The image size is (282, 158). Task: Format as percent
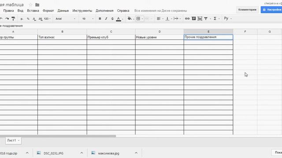(x=28, y=19)
